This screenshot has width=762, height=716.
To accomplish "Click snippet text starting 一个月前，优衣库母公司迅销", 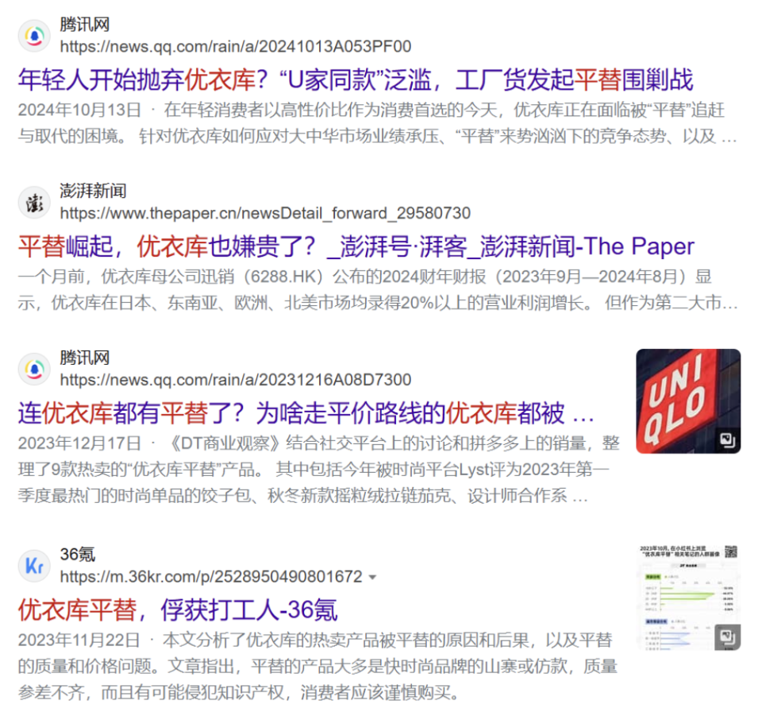I will [x=365, y=277].
